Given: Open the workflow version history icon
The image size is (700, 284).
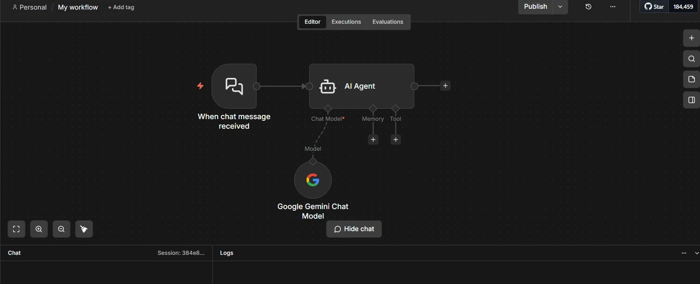Looking at the screenshot, I should (x=588, y=6).
